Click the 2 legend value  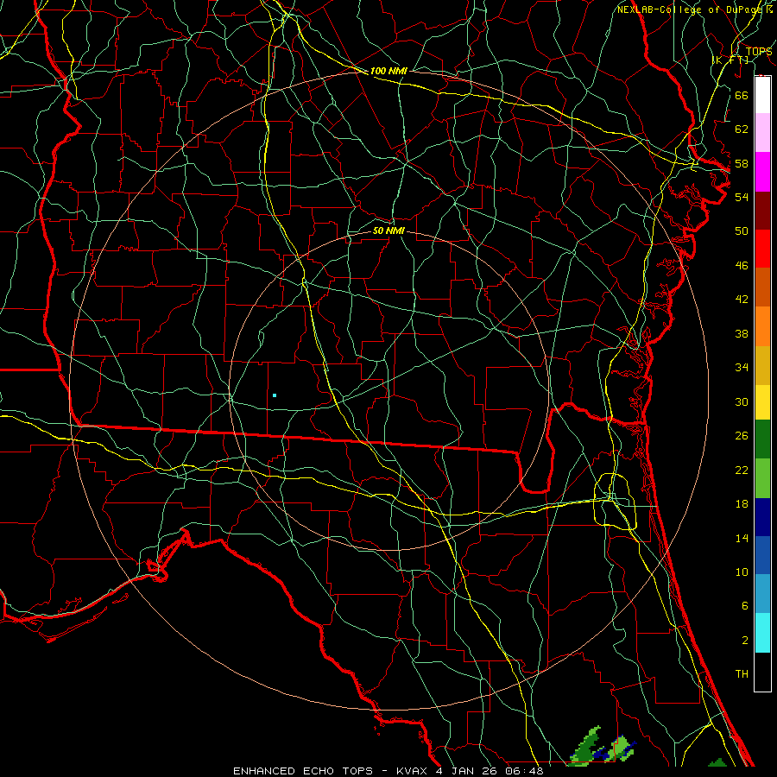(x=744, y=641)
